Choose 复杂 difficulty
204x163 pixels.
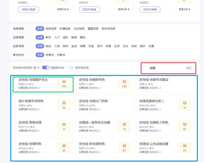[x=83, y=37]
